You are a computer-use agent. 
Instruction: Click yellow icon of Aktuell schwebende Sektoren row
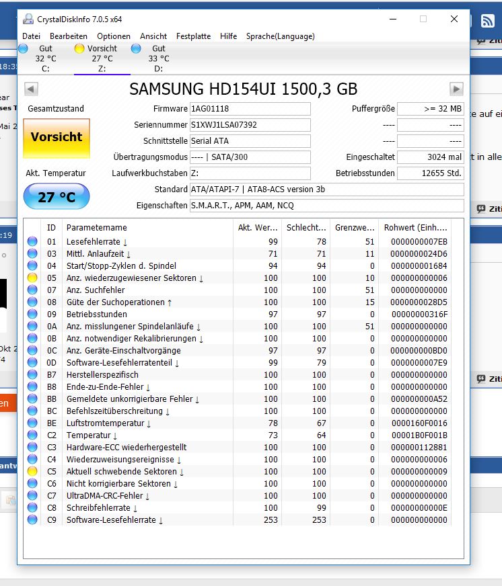[32, 471]
